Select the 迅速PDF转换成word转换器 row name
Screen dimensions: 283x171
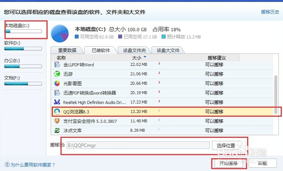click(x=90, y=93)
